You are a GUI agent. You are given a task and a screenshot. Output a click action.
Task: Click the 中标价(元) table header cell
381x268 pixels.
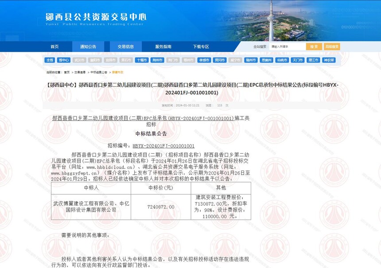tap(161, 188)
